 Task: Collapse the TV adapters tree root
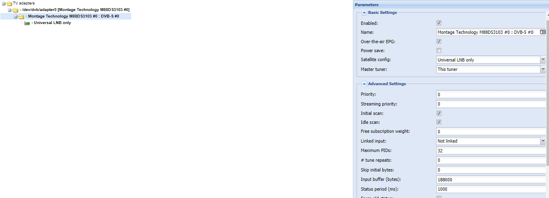3,4
